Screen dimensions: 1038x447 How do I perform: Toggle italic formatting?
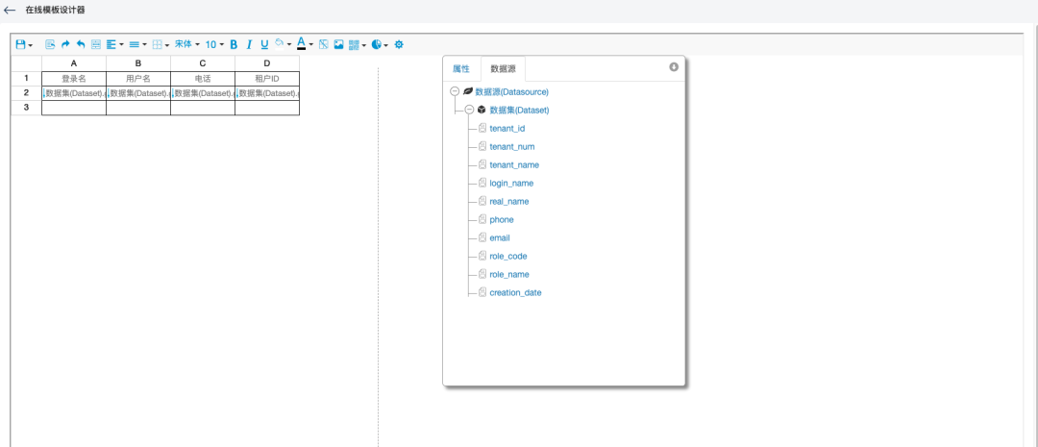(249, 44)
